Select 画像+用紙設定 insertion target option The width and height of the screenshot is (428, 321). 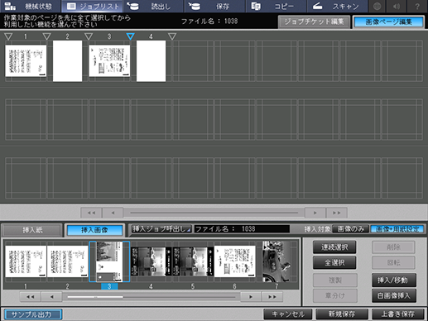397,229
